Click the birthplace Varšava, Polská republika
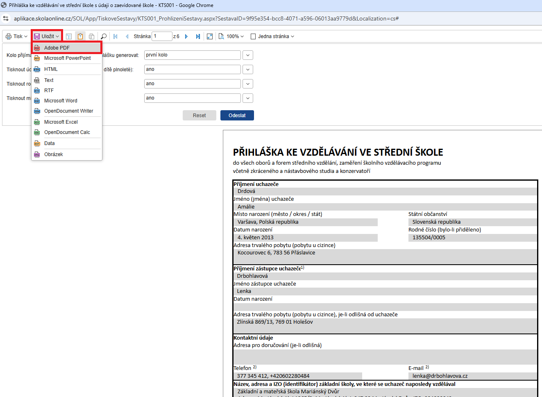The height and width of the screenshot is (397, 542). point(268,222)
